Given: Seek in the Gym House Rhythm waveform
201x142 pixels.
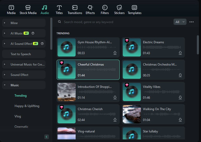Looking at the screenshot, I should (x=97, y=47).
